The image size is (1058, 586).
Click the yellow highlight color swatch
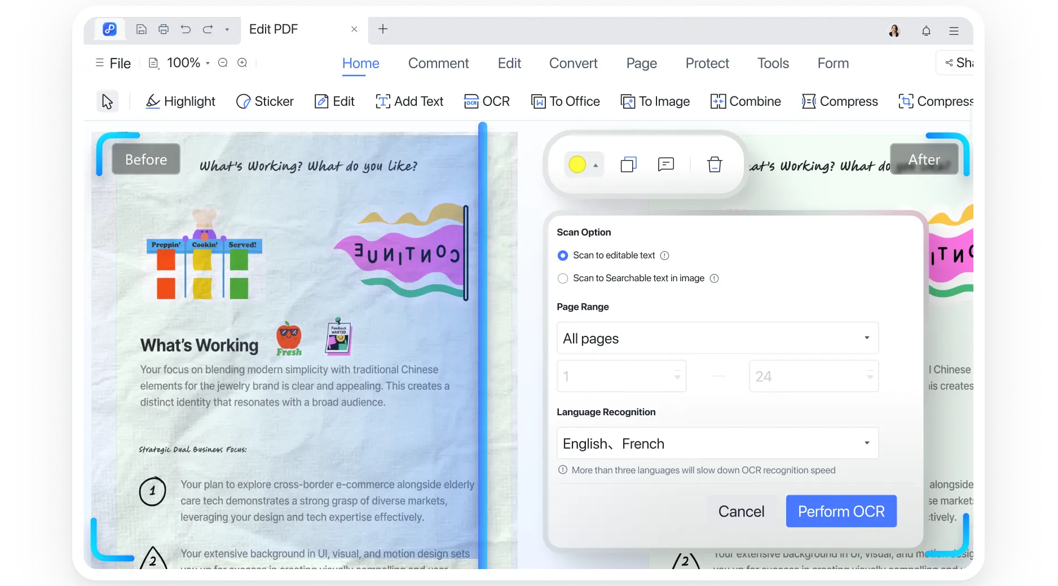pos(577,165)
